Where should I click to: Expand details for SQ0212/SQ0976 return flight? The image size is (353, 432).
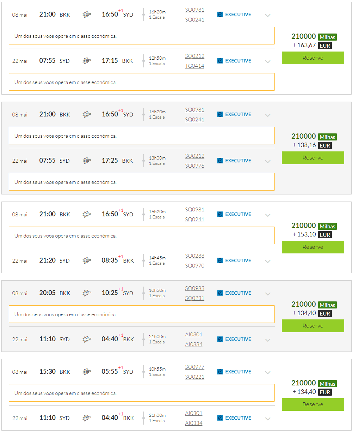click(x=268, y=161)
